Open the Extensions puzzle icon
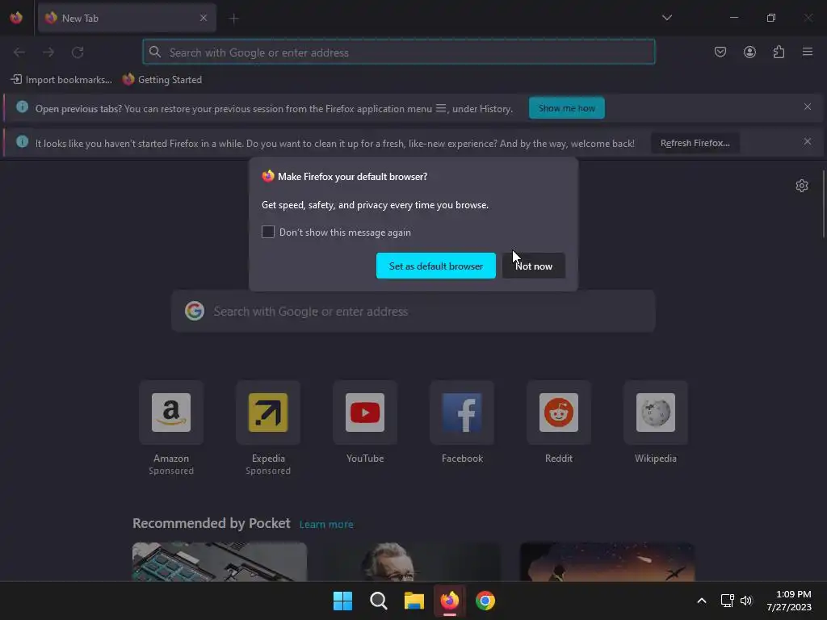 pyautogui.click(x=779, y=52)
